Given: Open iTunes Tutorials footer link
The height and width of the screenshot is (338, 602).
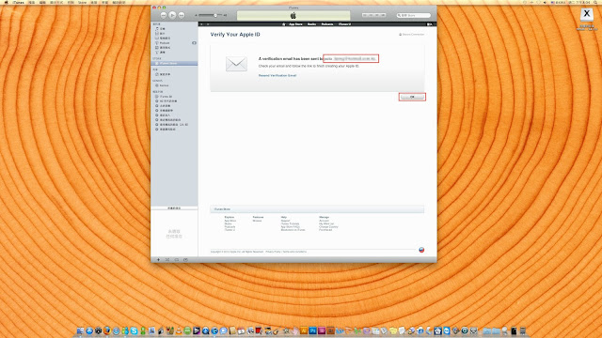Looking at the screenshot, I should click(291, 223).
